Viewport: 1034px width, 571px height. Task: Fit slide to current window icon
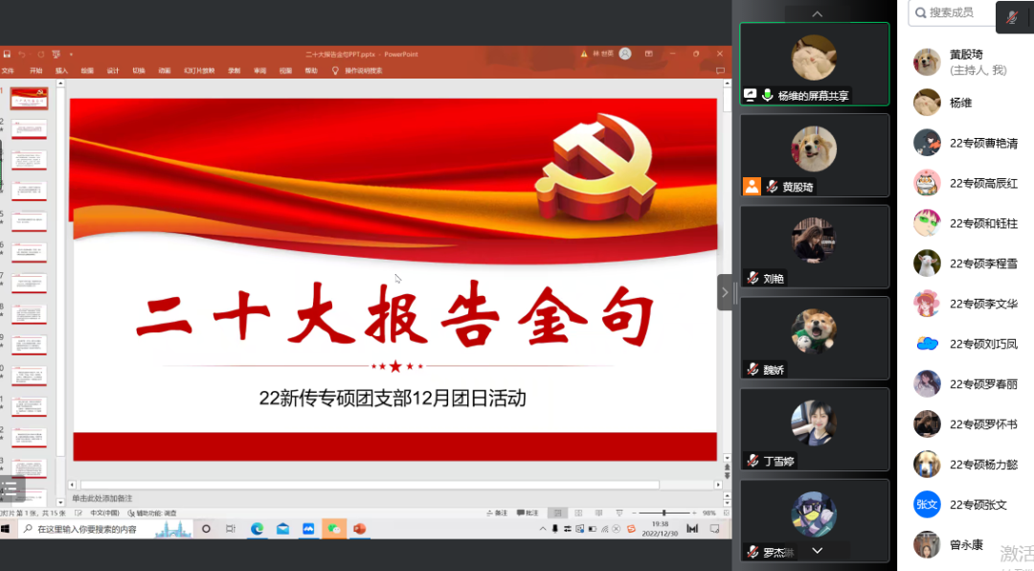click(x=726, y=513)
